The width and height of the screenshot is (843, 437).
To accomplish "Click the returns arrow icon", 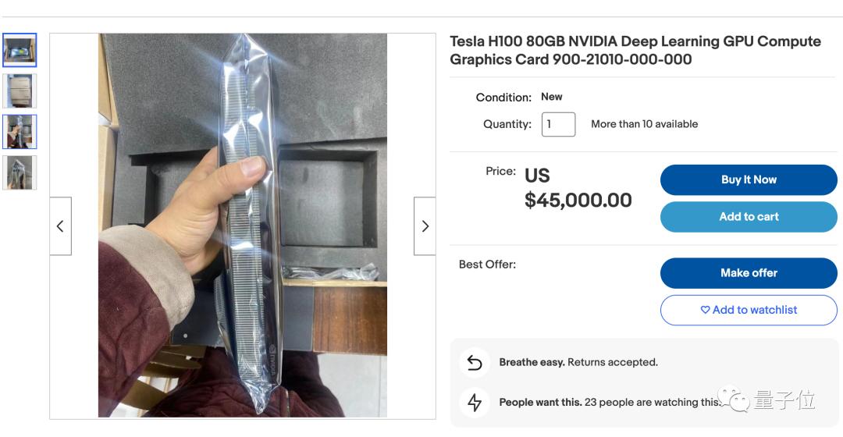I will point(475,362).
